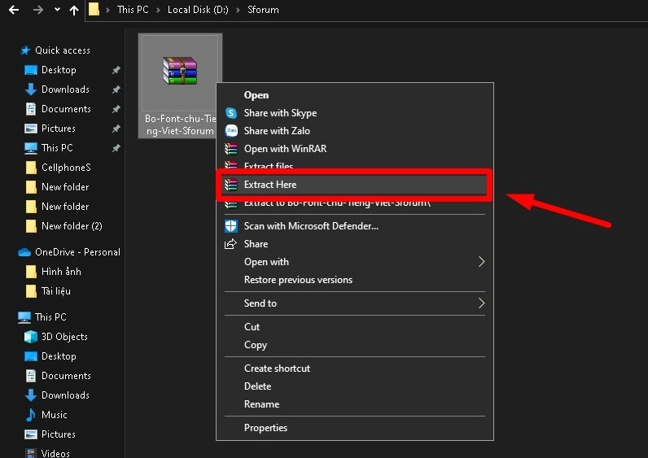Click the pin icon beside Downloads
The width and height of the screenshot is (648, 458).
click(116, 89)
